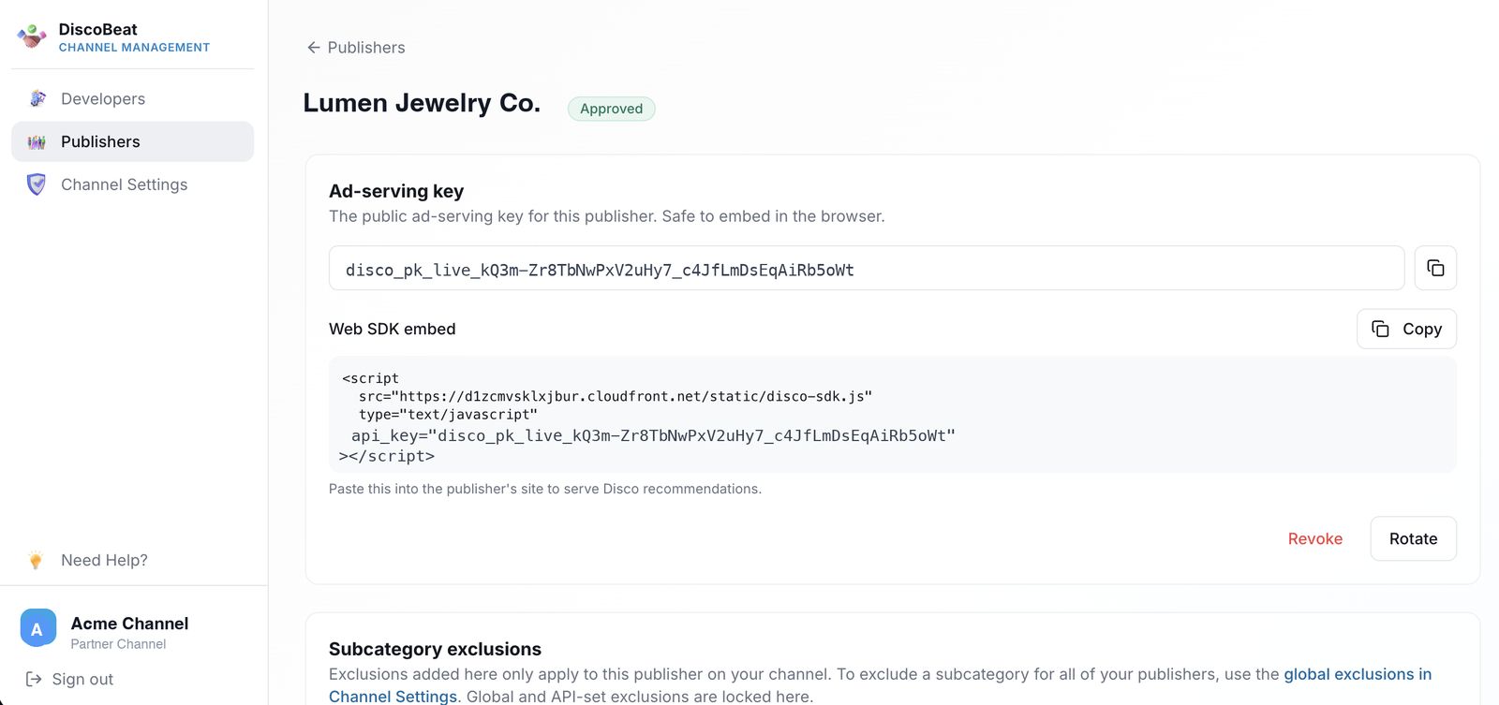Click the Subcategory exclusions heading
The width and height of the screenshot is (1499, 705).
point(435,649)
